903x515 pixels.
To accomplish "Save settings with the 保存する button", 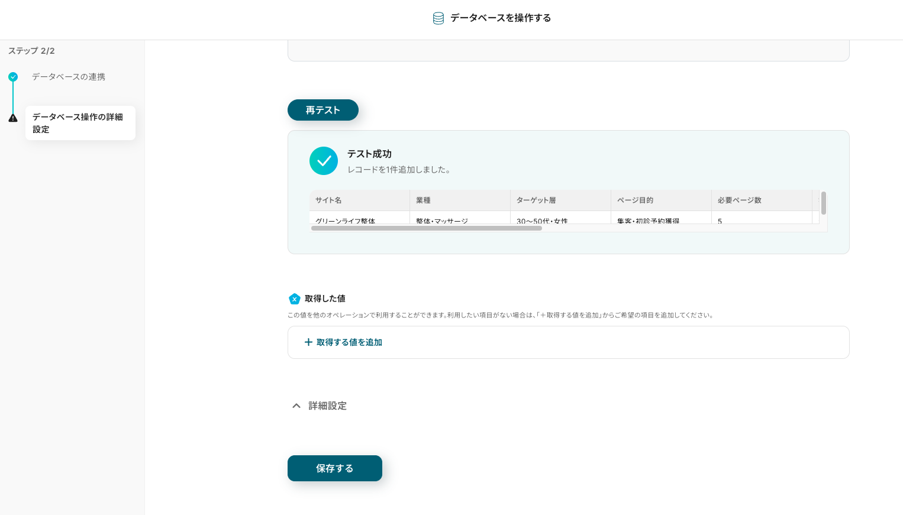I will (x=334, y=468).
